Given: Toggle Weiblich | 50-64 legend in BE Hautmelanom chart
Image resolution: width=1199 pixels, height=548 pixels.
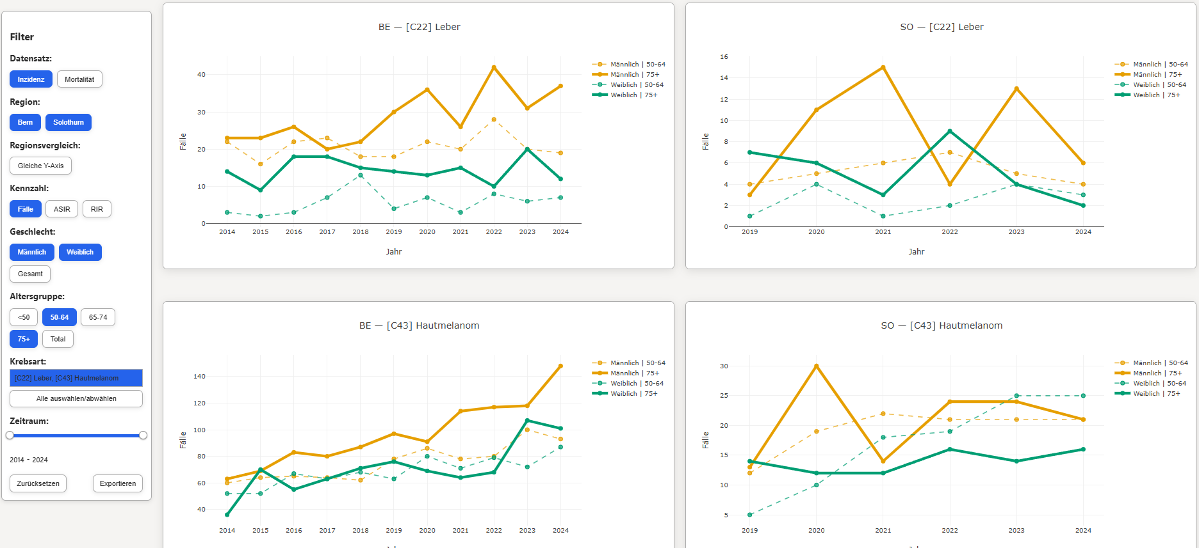Looking at the screenshot, I should (x=628, y=384).
